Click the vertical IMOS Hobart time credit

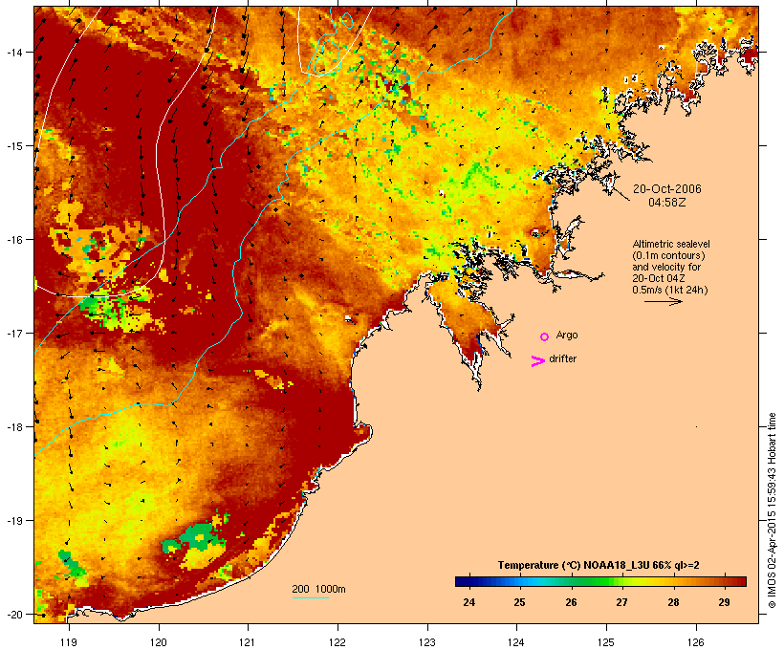click(x=772, y=510)
